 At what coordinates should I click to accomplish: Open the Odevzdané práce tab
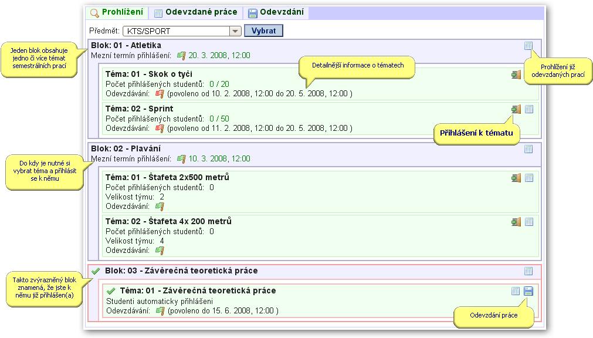196,12
